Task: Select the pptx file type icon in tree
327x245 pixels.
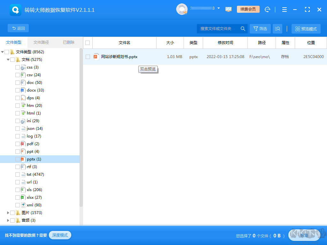Action: coord(23,159)
